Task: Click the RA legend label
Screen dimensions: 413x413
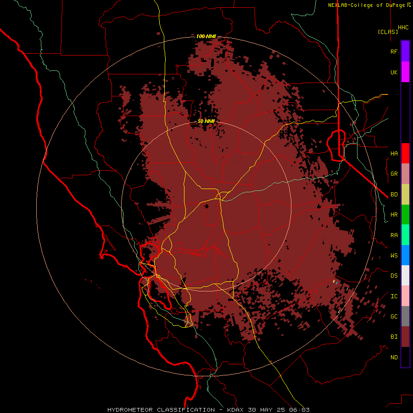Action: [394, 235]
